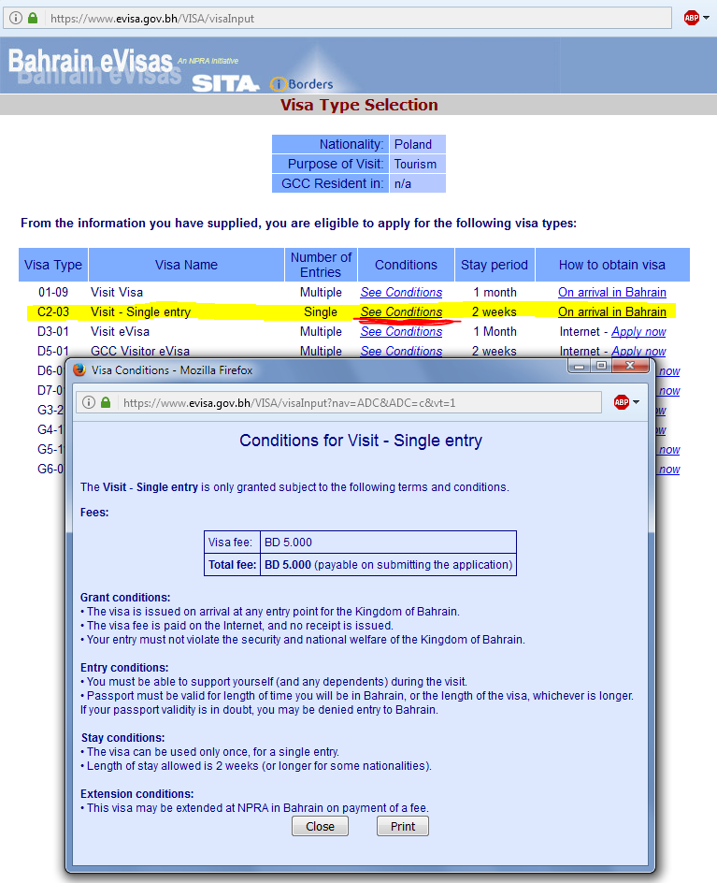Click the green padlock in main address bar

tap(33, 18)
